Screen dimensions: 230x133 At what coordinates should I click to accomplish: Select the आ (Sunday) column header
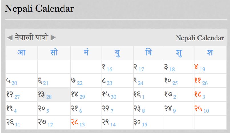[x=22, y=53]
